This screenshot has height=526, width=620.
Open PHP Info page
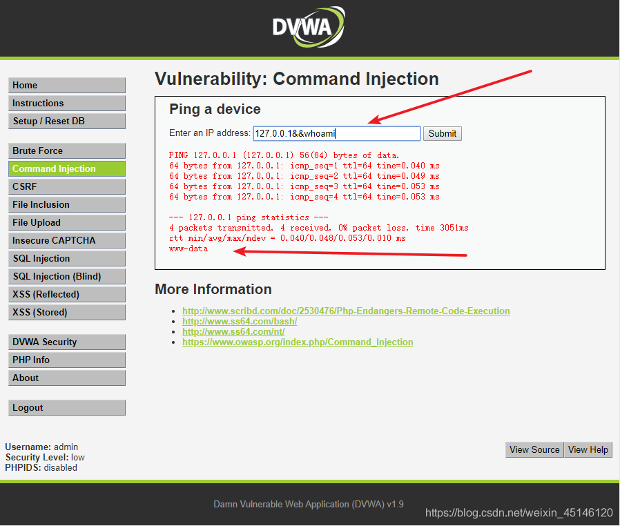tap(67, 360)
